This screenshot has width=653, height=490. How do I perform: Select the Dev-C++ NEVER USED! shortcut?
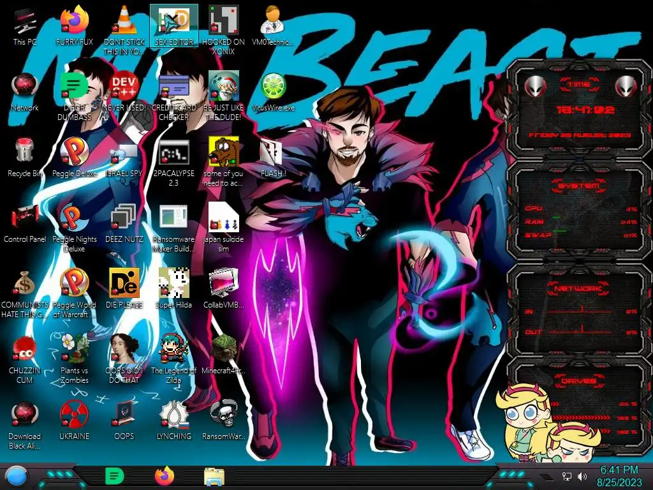coord(124,92)
